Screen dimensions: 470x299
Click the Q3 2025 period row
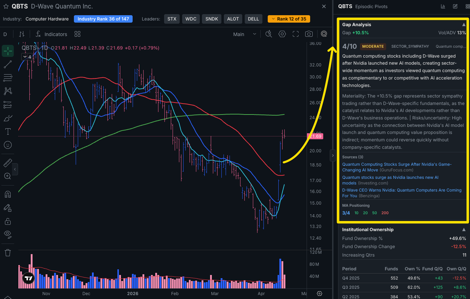tap(404, 287)
